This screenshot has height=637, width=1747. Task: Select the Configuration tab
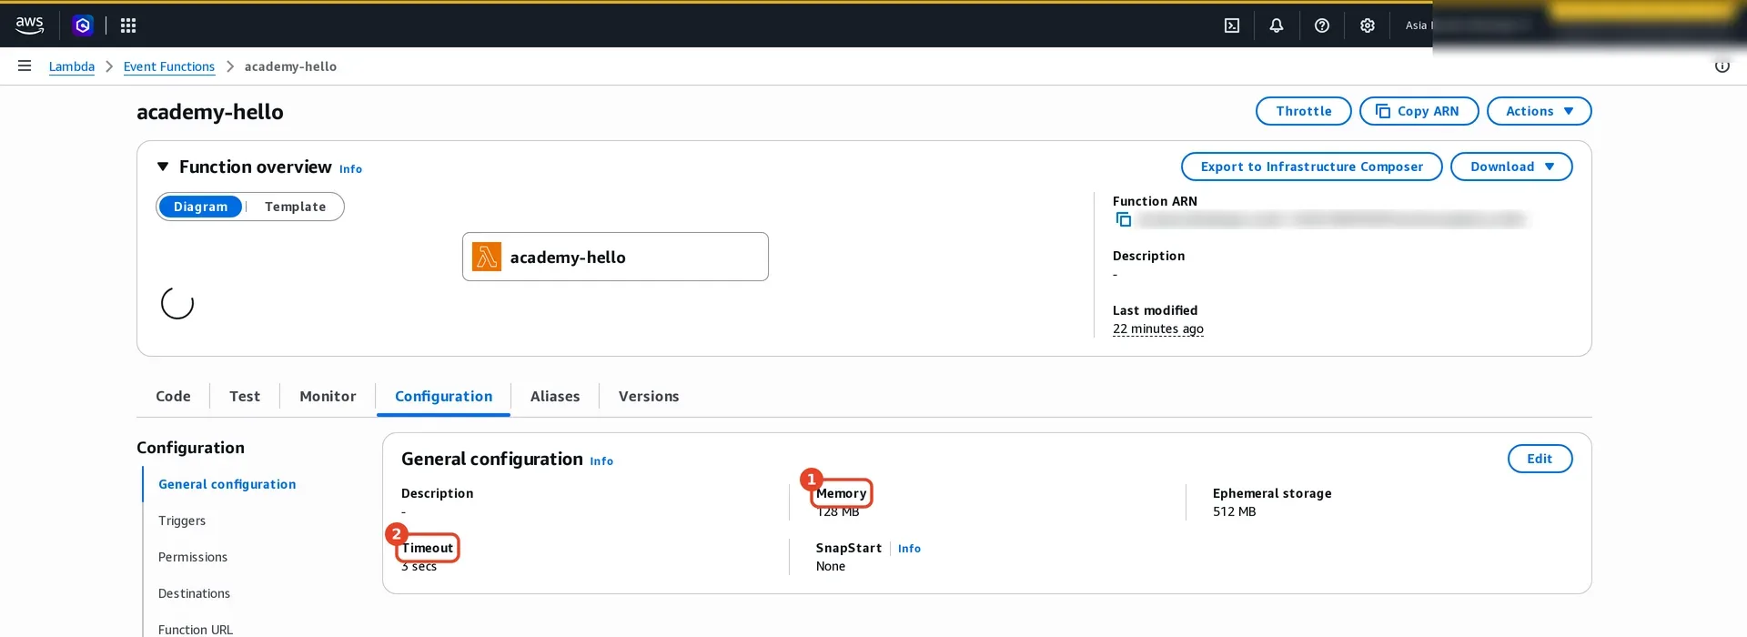443,396
